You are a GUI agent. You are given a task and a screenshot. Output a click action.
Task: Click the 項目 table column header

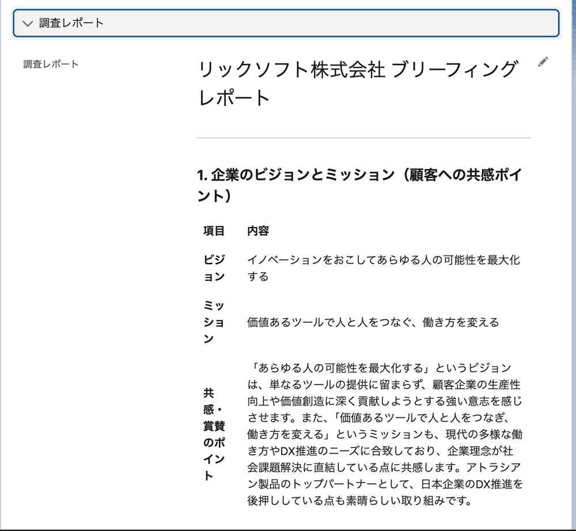[x=214, y=231]
